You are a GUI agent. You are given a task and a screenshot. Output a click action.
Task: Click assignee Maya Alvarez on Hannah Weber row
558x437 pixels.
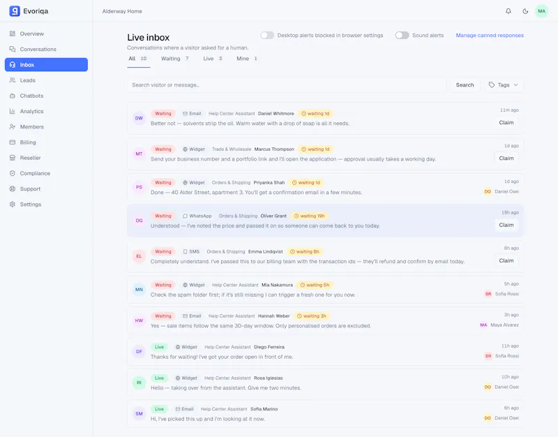click(x=499, y=325)
